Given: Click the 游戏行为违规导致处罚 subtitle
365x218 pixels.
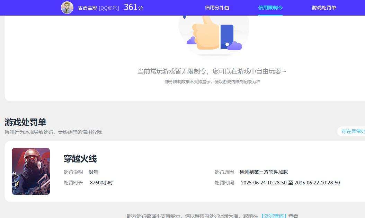Looking at the screenshot, I should click(53, 132).
